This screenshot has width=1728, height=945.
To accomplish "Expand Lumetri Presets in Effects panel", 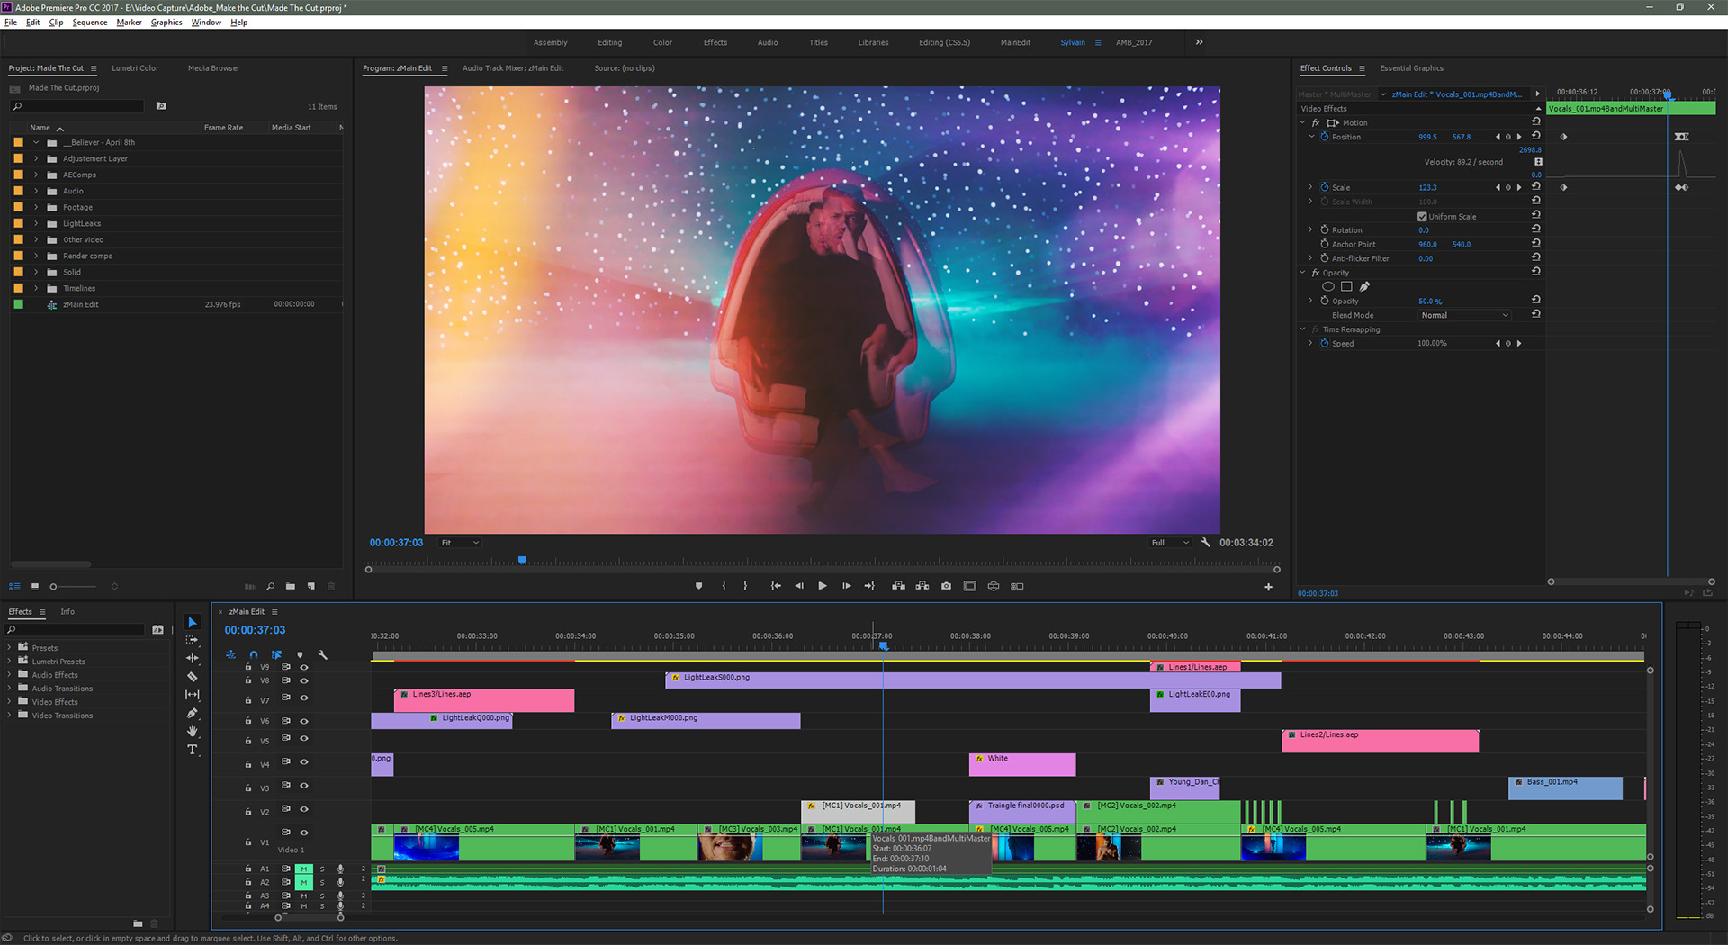I will pyautogui.click(x=10, y=661).
